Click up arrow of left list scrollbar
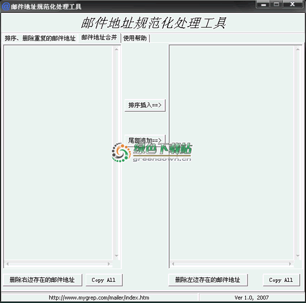 pyautogui.click(x=116, y=49)
